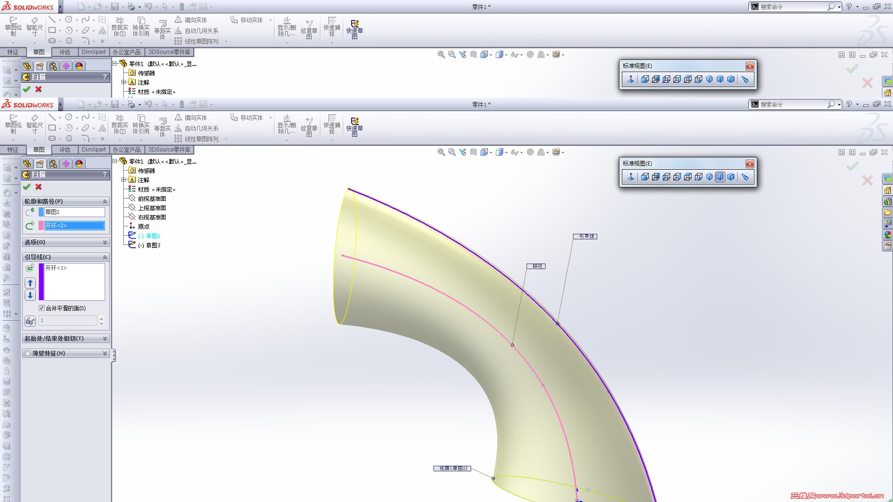Click the purple guide curve color swatch

[x=41, y=282]
